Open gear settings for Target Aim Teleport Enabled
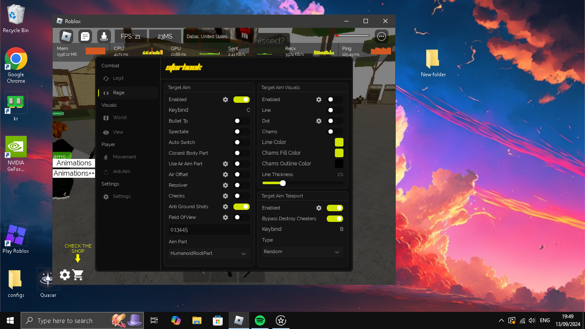 click(319, 208)
